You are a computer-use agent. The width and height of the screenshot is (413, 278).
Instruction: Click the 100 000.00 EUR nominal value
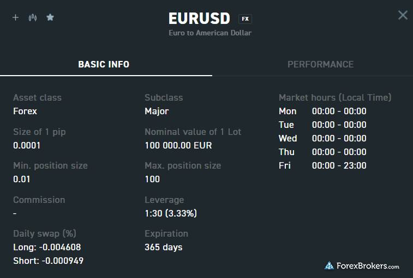(178, 145)
